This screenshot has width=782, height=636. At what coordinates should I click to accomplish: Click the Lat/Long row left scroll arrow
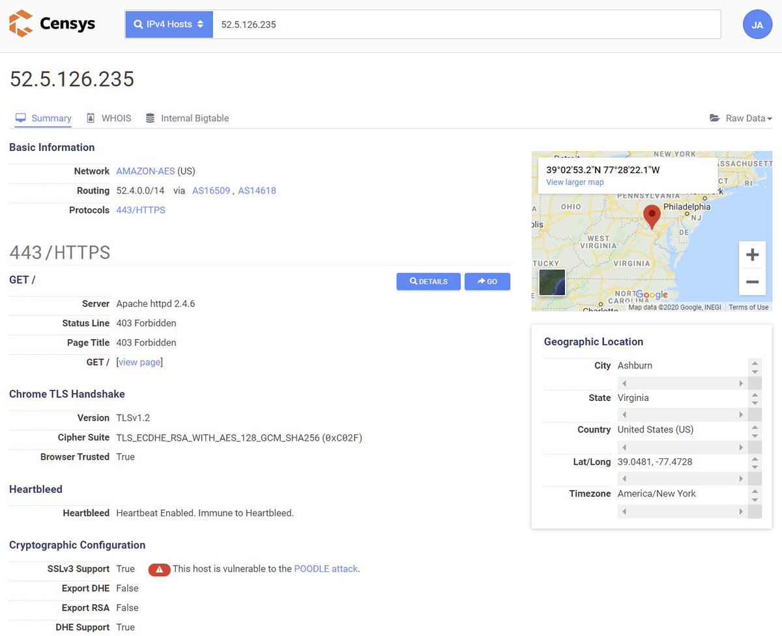click(624, 478)
